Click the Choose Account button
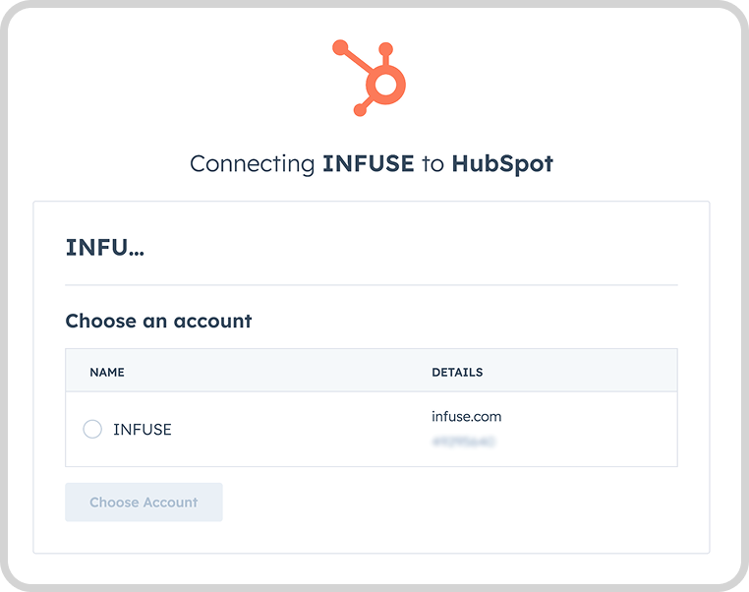Viewport: 749px width, 592px height. (x=144, y=503)
